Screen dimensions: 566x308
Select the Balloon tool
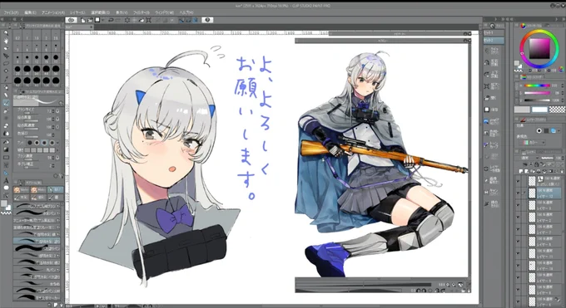click(6, 188)
